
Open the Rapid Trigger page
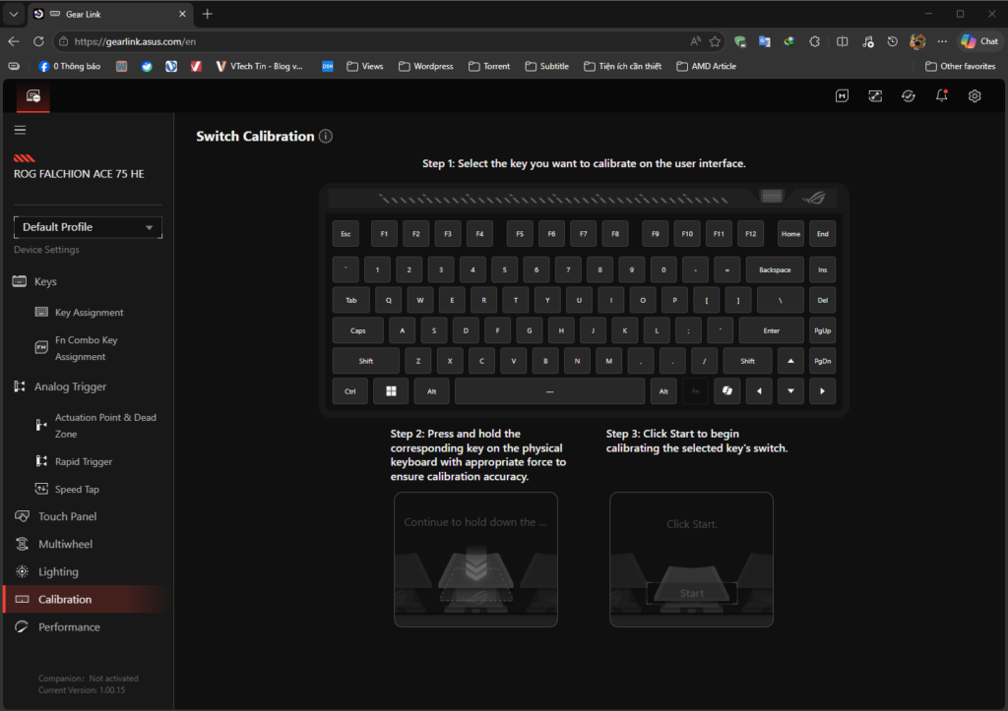(x=83, y=461)
